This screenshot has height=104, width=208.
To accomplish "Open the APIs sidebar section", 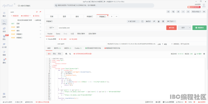I will tap(4, 22).
